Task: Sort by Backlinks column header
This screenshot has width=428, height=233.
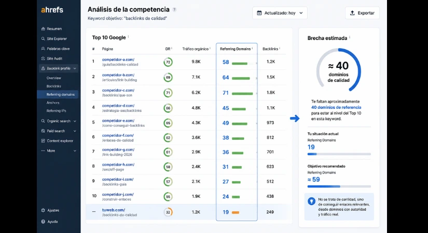Action: [270, 49]
